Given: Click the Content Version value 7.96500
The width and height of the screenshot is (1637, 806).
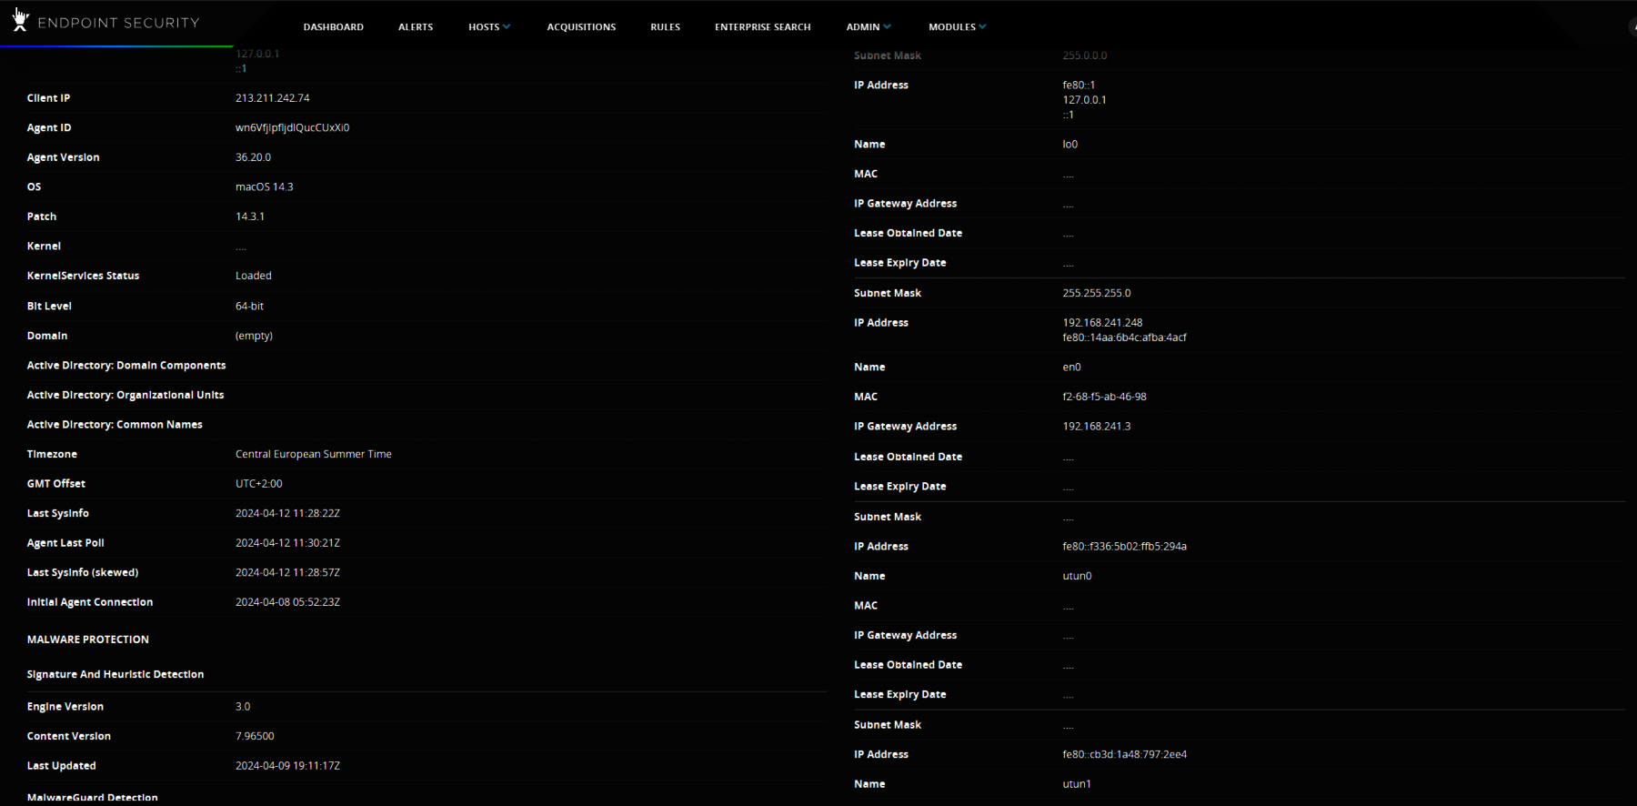Looking at the screenshot, I should click(x=255, y=736).
